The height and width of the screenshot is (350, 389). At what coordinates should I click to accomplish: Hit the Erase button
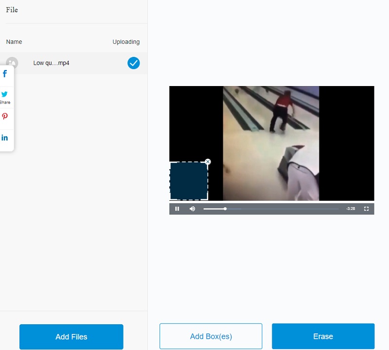323,336
